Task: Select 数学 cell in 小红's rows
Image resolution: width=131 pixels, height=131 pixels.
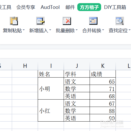Action: point(77,111)
